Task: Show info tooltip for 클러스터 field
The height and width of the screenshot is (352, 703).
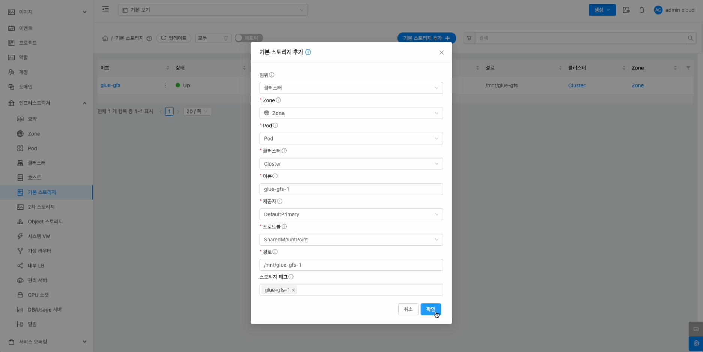Action: click(x=284, y=151)
